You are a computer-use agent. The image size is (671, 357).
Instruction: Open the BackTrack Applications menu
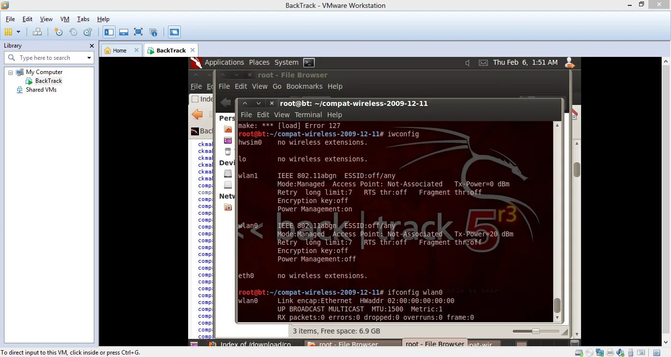(224, 62)
